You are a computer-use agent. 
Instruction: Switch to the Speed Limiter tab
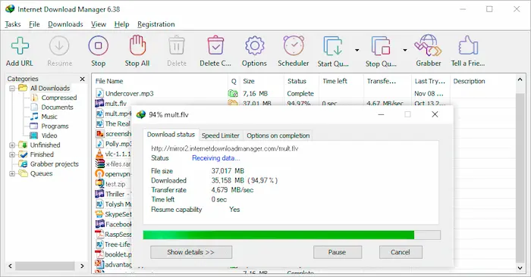pos(221,135)
